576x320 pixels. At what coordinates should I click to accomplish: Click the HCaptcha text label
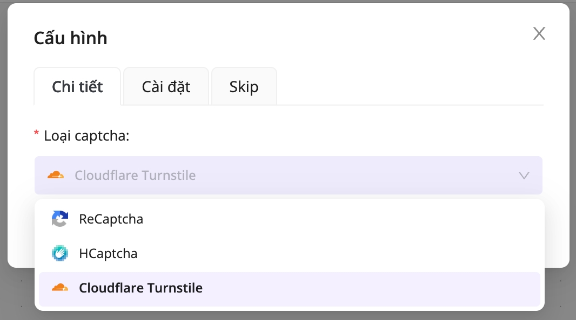coord(108,253)
